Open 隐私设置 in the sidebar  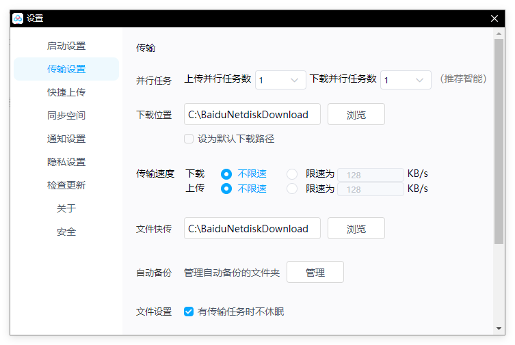[66, 162]
